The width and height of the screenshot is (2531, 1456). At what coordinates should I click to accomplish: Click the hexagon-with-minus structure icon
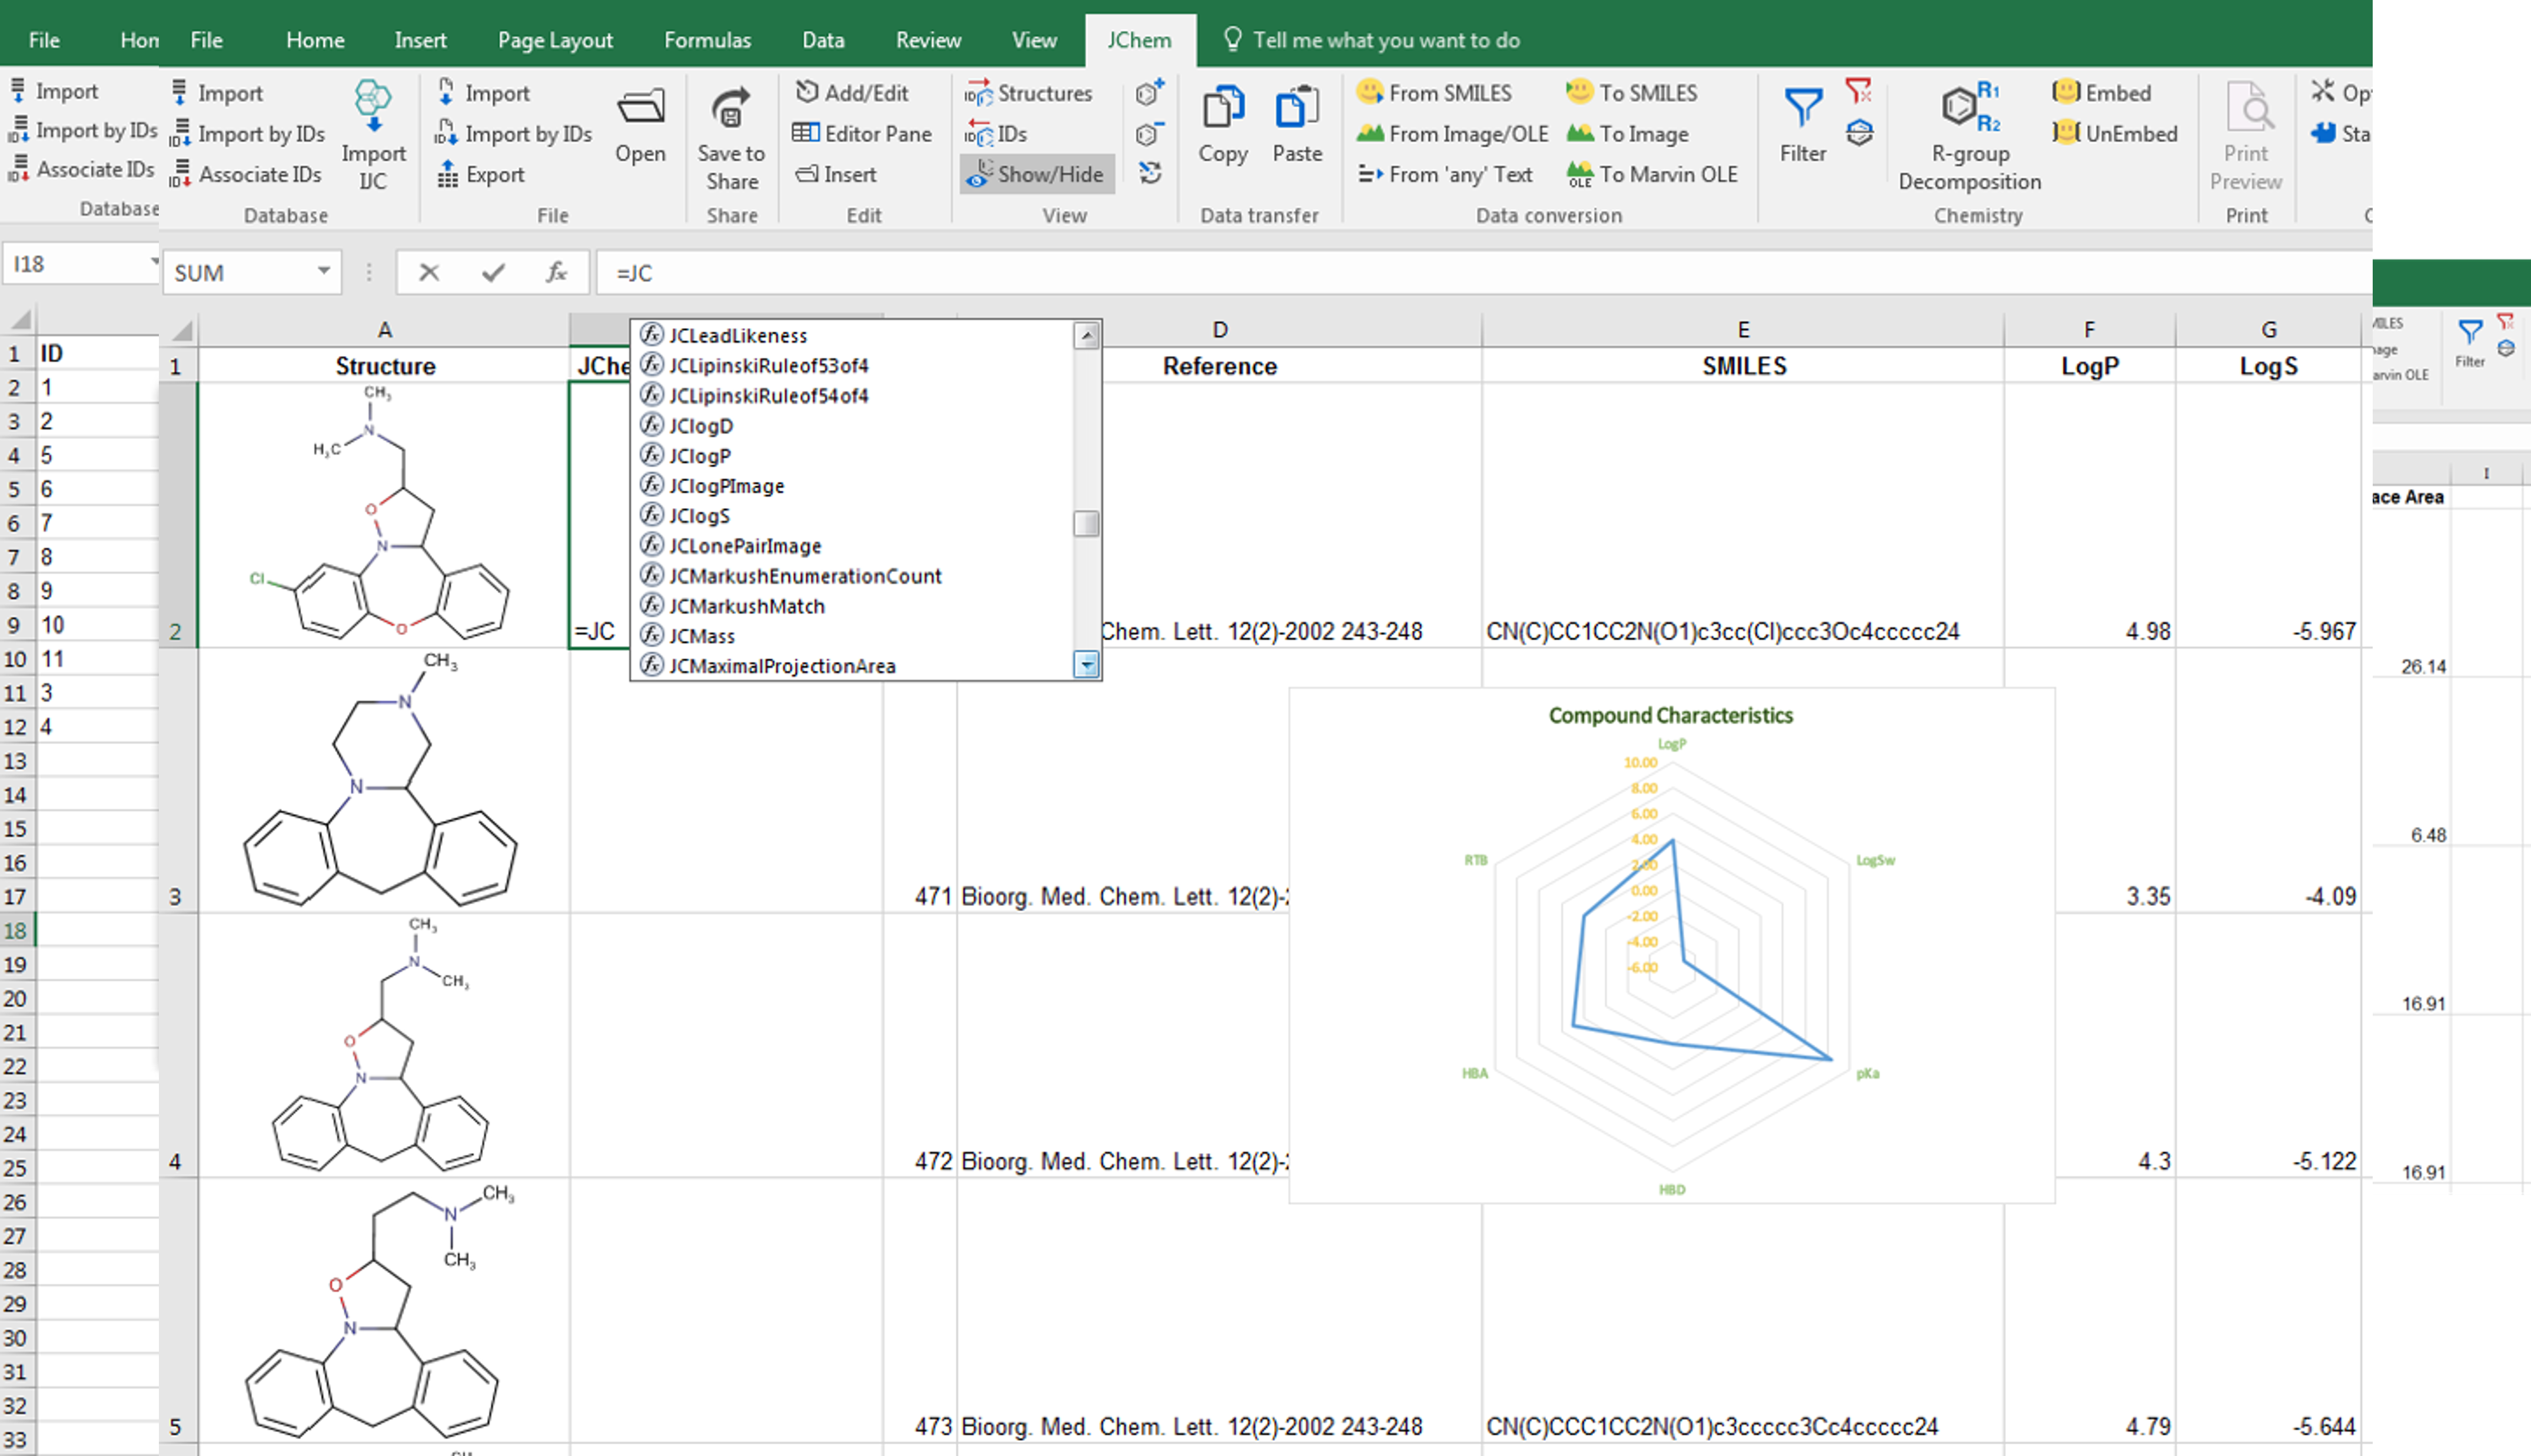(1150, 133)
